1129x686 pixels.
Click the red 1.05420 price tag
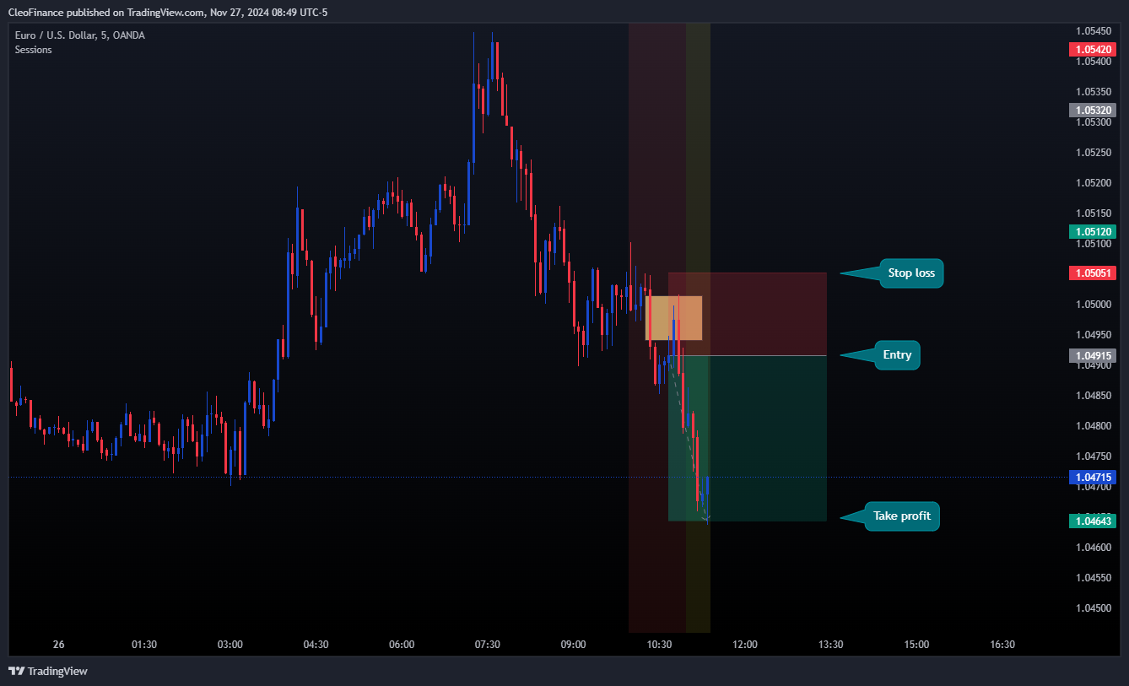pyautogui.click(x=1092, y=50)
